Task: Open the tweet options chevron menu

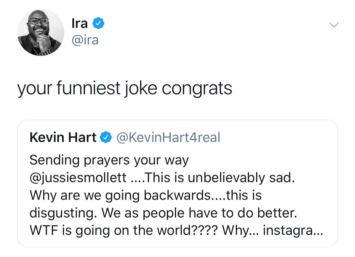Action: coord(334,25)
